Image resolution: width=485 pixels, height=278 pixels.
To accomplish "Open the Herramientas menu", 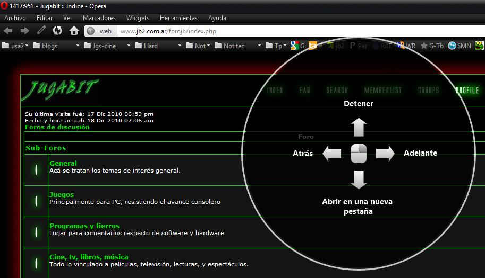I will coord(179,18).
